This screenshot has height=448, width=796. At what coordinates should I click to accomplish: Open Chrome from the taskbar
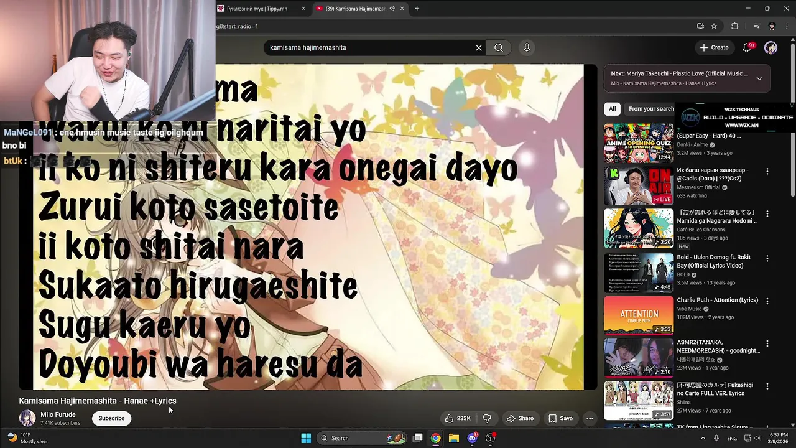436,438
